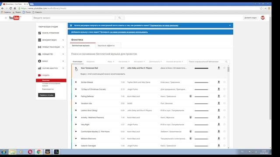Open the Genre (Жанр) filter dropdown
The image size is (280, 157).
point(111,61)
